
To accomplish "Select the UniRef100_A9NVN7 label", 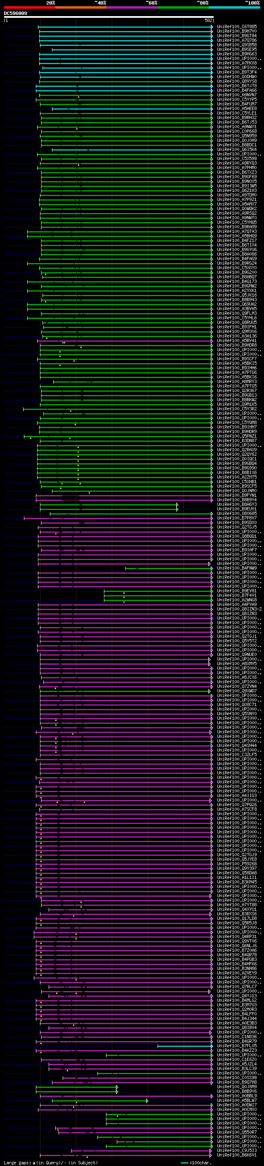I will click(x=237, y=95).
